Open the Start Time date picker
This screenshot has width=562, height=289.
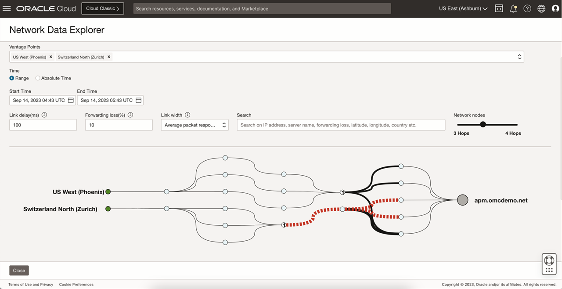click(x=70, y=100)
